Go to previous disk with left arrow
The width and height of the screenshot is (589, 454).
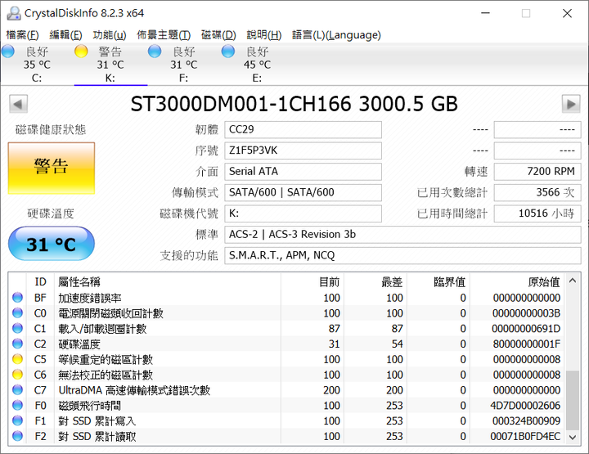pos(18,104)
